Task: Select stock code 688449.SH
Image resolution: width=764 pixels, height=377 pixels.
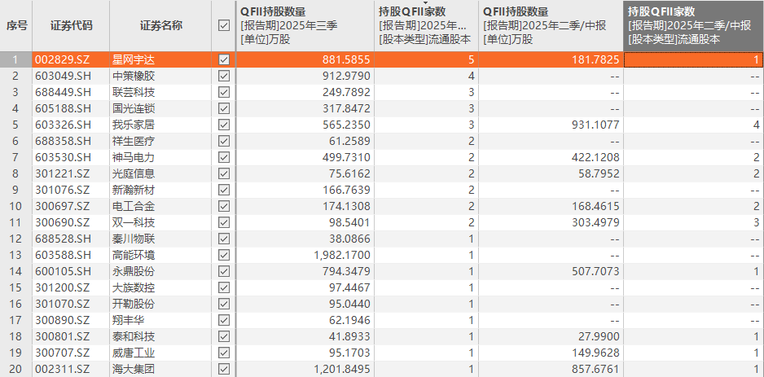Action: tap(63, 92)
